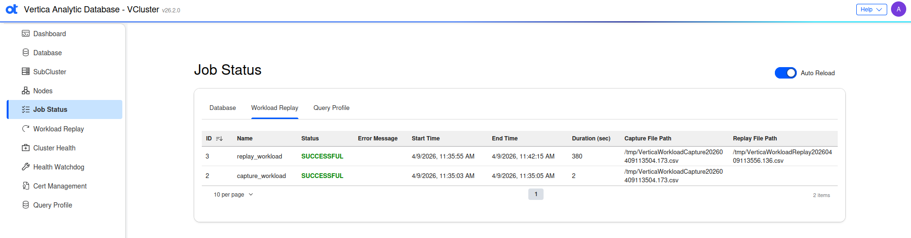Viewport: 911px width, 238px height.
Task: Click the duration value 380
Action: tap(577, 156)
